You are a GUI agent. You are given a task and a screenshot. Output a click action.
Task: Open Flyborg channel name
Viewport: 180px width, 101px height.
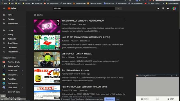point(65,74)
